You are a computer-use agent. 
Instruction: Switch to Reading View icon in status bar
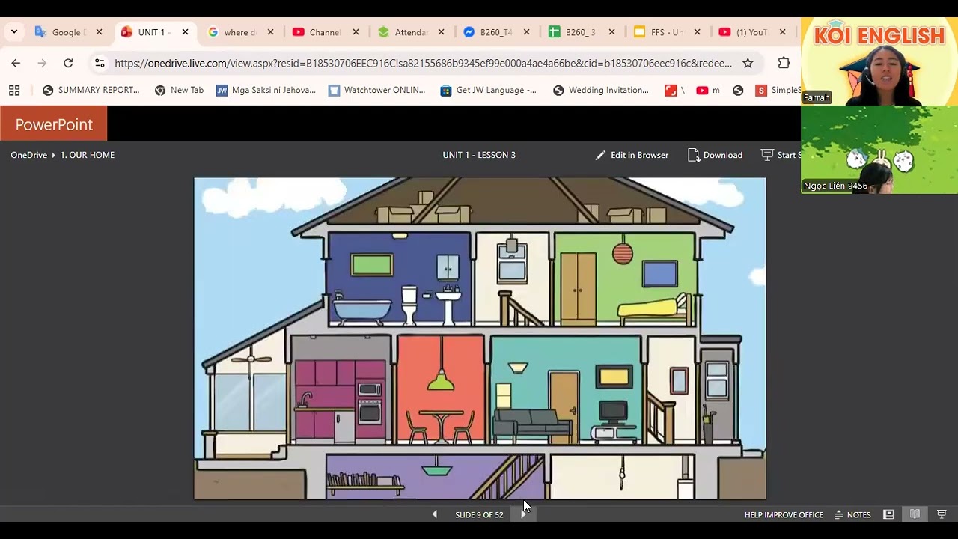(x=915, y=514)
